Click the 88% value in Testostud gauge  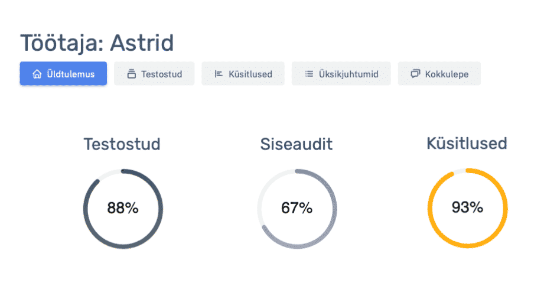(122, 208)
